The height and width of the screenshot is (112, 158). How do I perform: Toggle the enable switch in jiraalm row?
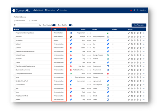pyautogui.click(x=144, y=100)
